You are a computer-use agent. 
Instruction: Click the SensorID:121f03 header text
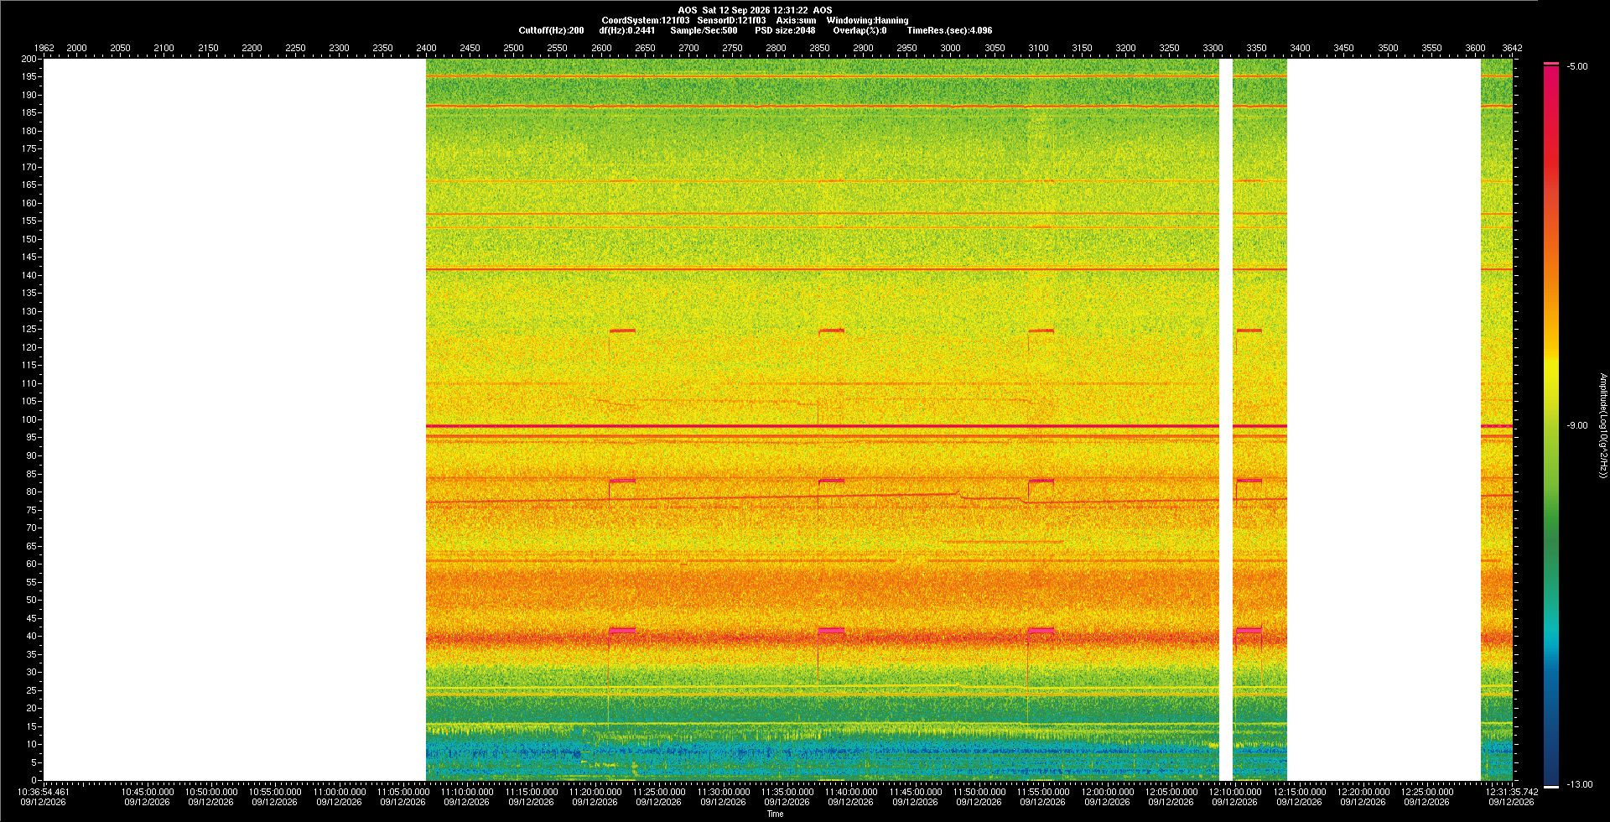coord(731,20)
